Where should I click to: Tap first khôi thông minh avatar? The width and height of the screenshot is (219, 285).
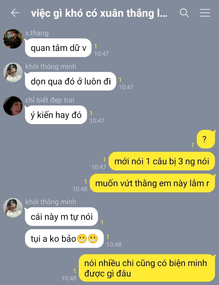13,72
